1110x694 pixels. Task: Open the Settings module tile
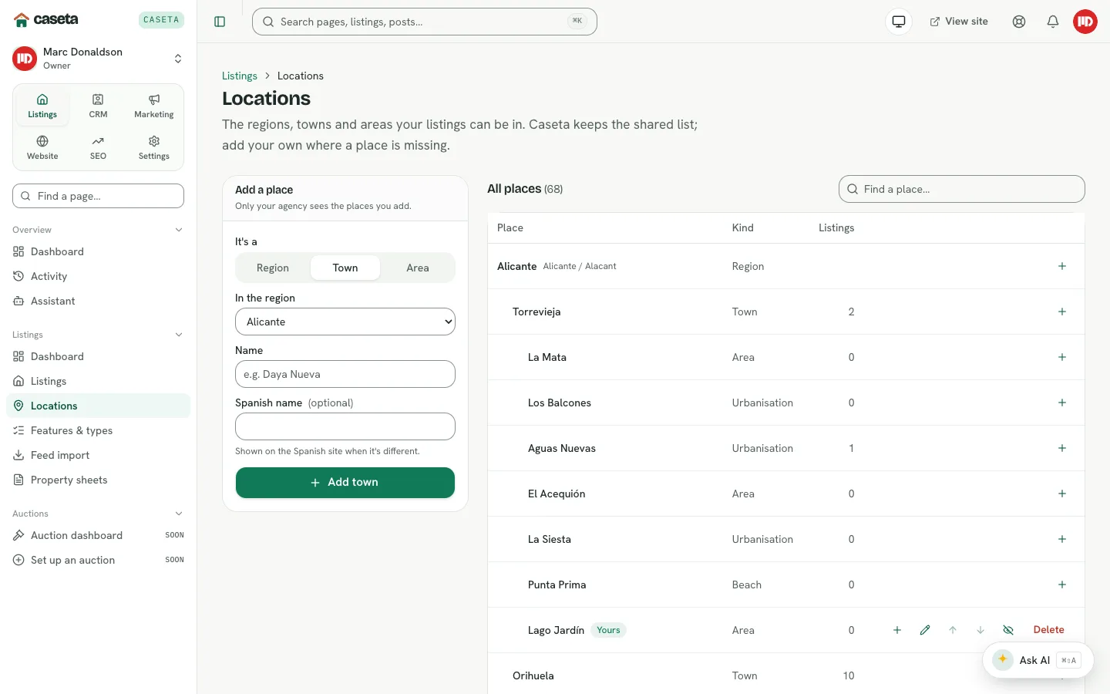click(x=154, y=147)
